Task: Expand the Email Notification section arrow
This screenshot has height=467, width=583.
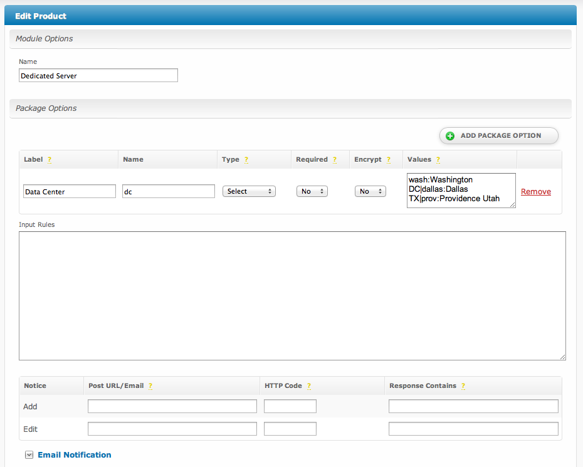Action: point(29,455)
